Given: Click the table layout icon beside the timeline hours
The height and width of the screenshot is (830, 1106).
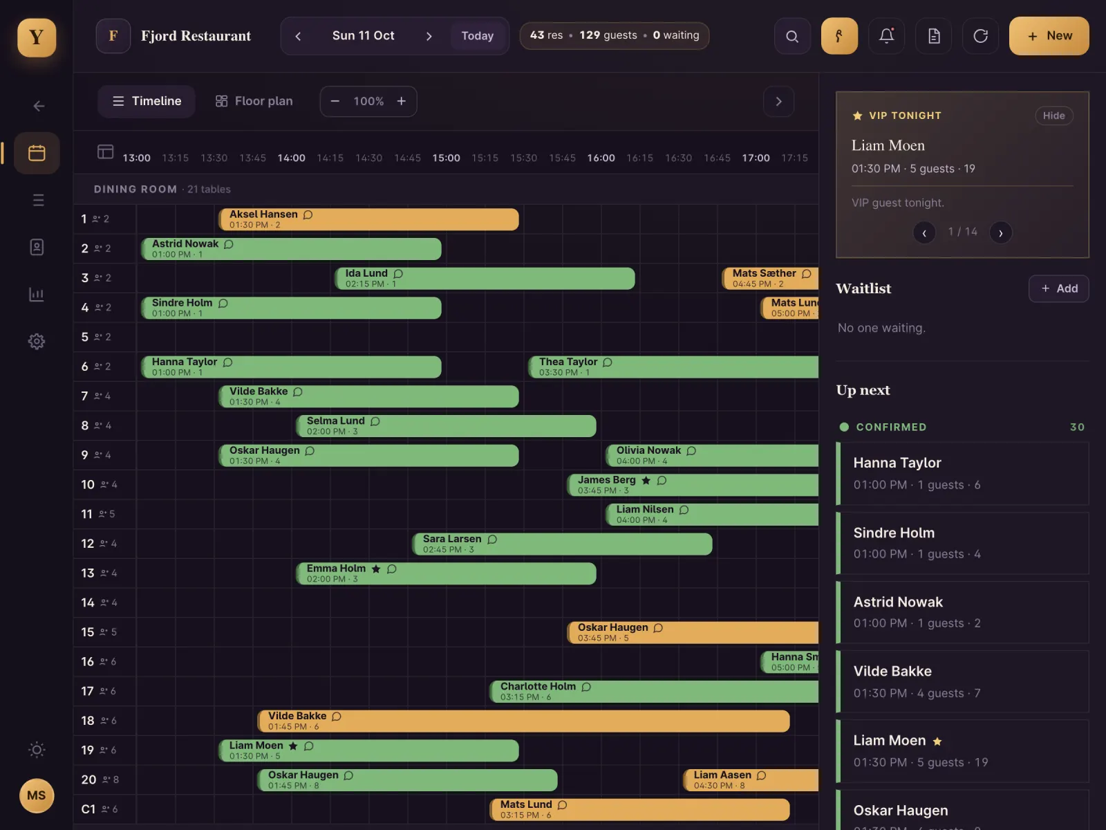Looking at the screenshot, I should 105,151.
